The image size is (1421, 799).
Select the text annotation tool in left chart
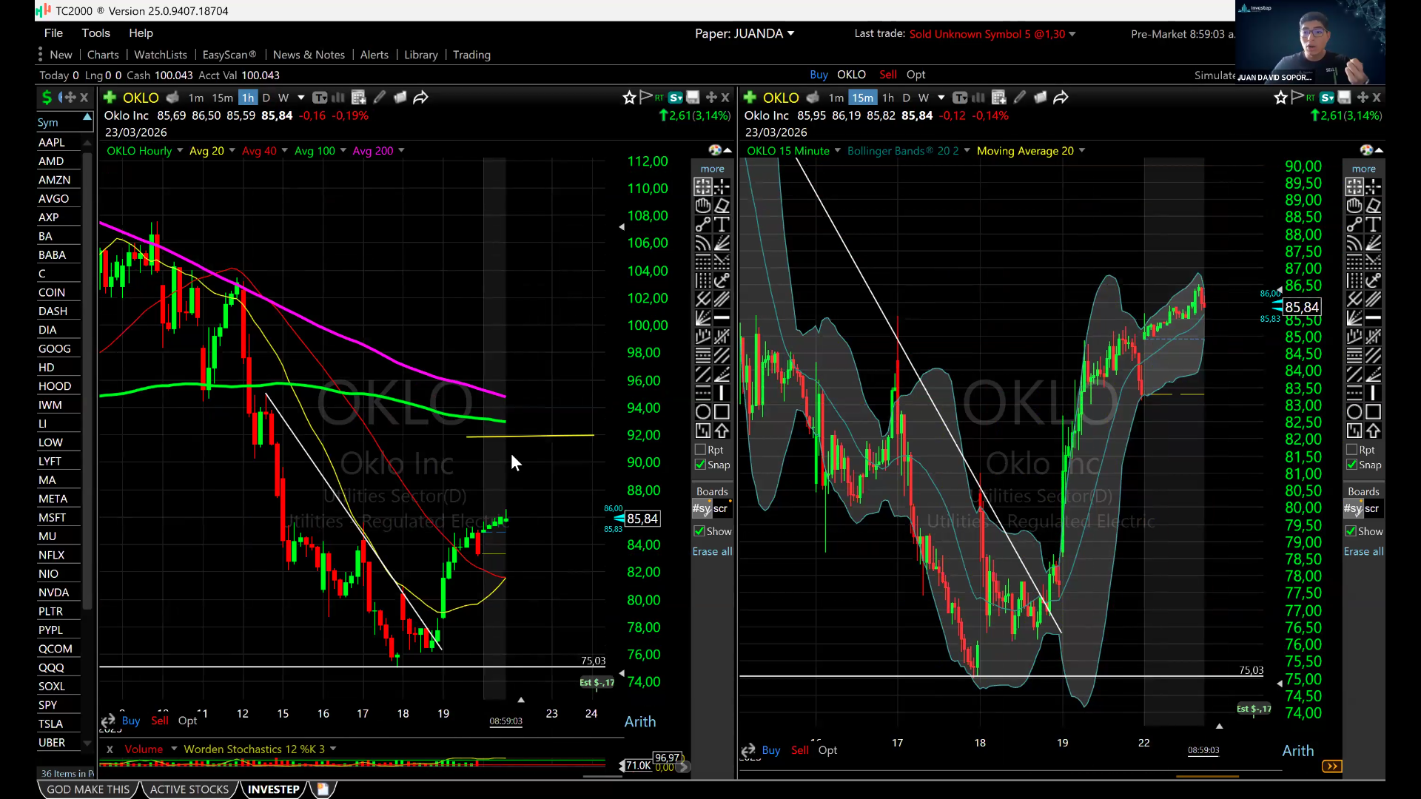722,225
